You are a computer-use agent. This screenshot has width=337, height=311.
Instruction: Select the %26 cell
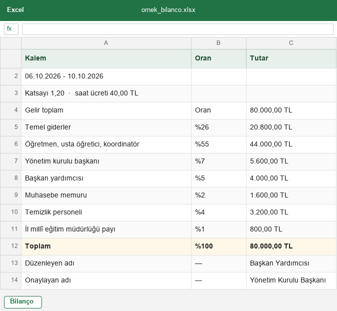click(218, 127)
